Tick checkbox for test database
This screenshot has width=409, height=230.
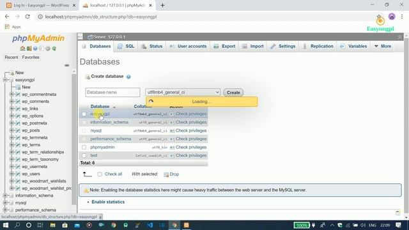pos(84,156)
